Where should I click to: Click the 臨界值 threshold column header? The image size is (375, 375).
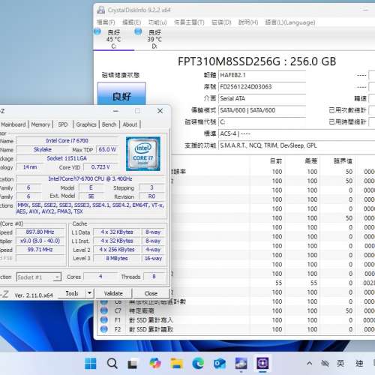[x=343, y=160]
